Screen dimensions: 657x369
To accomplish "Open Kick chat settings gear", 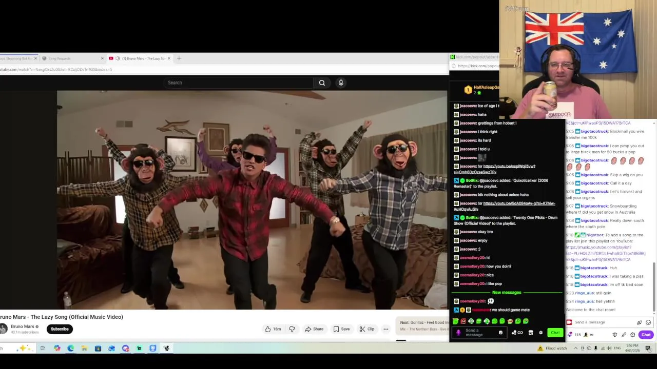I will [x=540, y=333].
